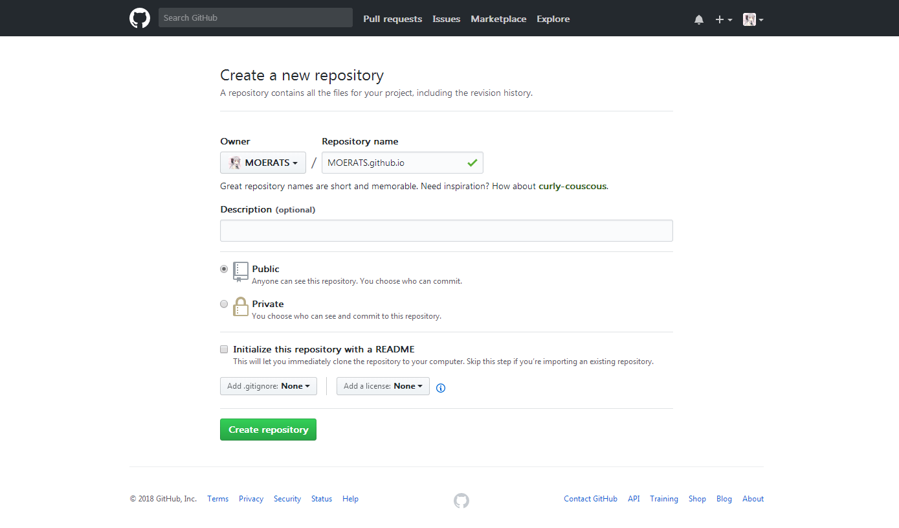
Task: Open Issues in the header
Action: [447, 19]
